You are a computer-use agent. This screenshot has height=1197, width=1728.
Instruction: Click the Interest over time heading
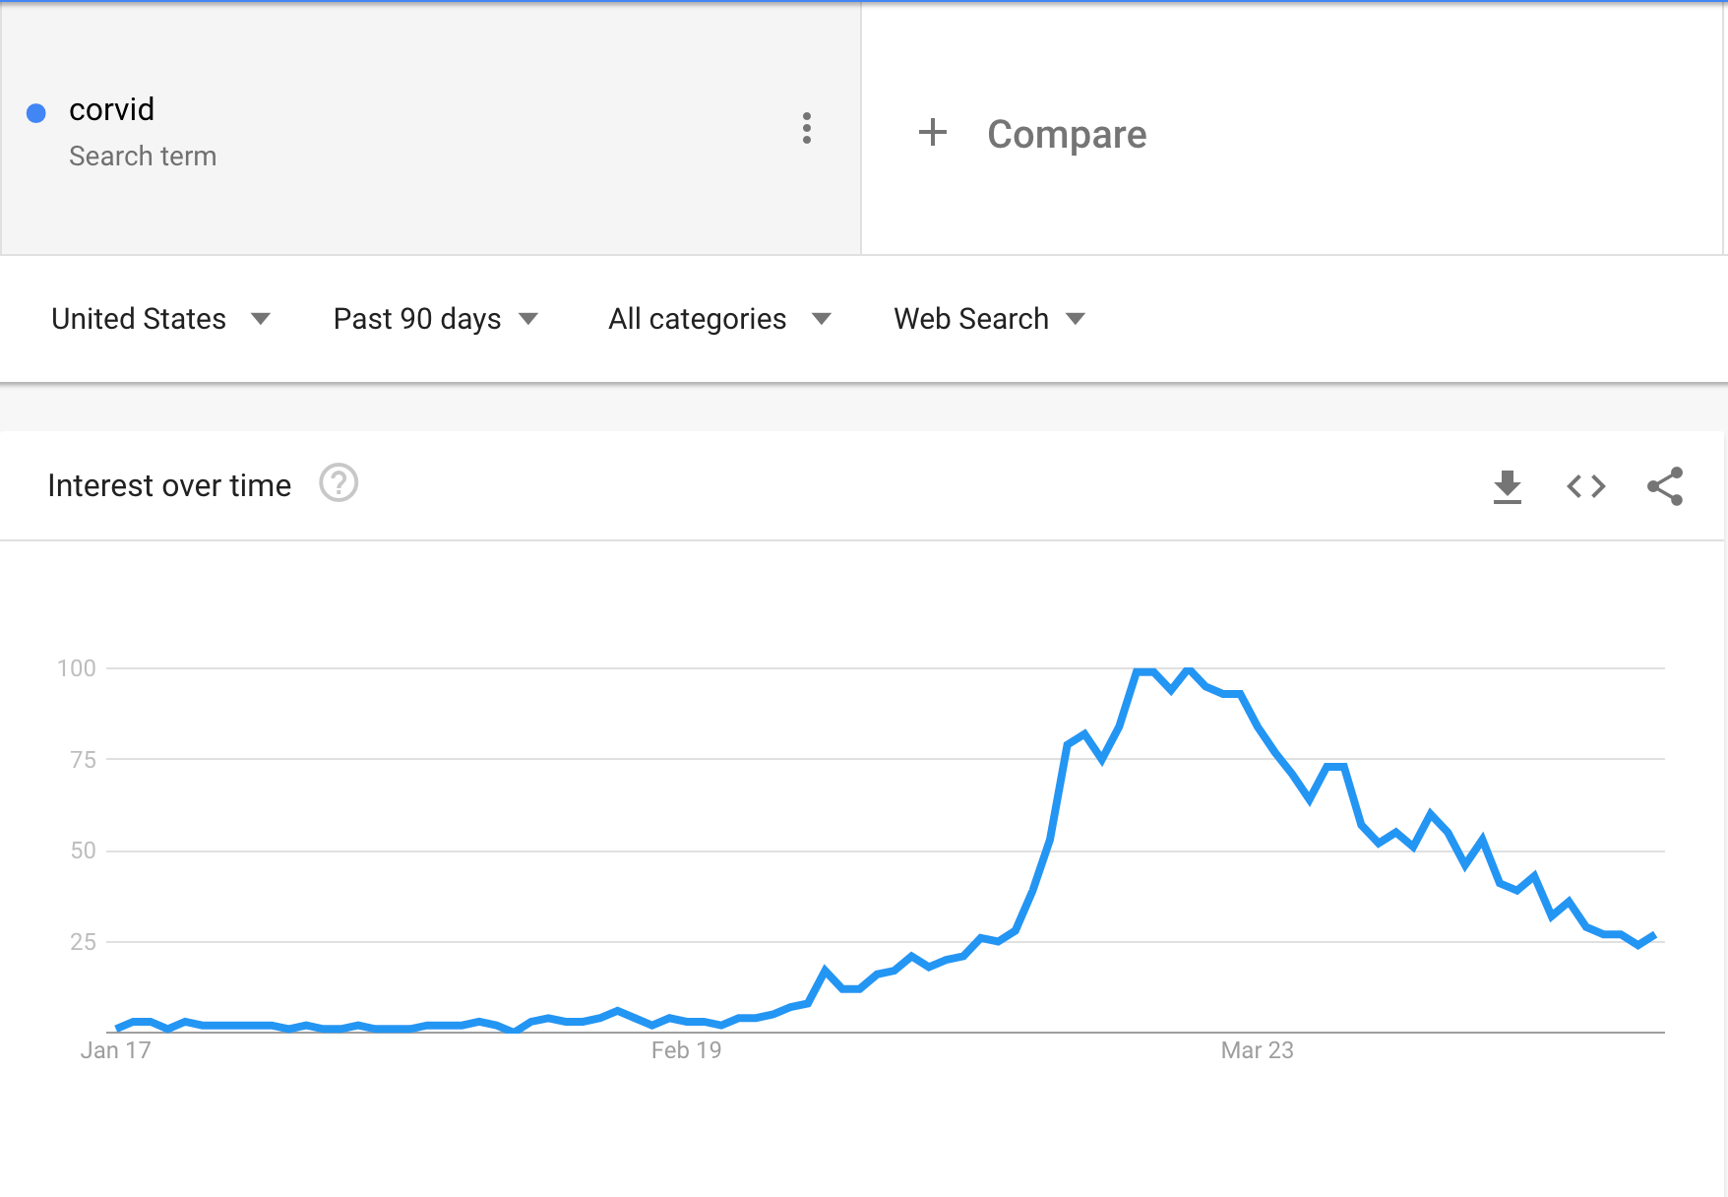point(169,485)
